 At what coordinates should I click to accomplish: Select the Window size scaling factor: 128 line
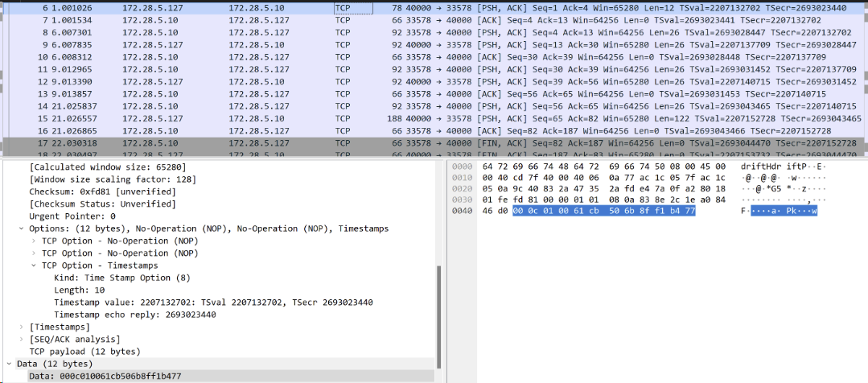(113, 179)
